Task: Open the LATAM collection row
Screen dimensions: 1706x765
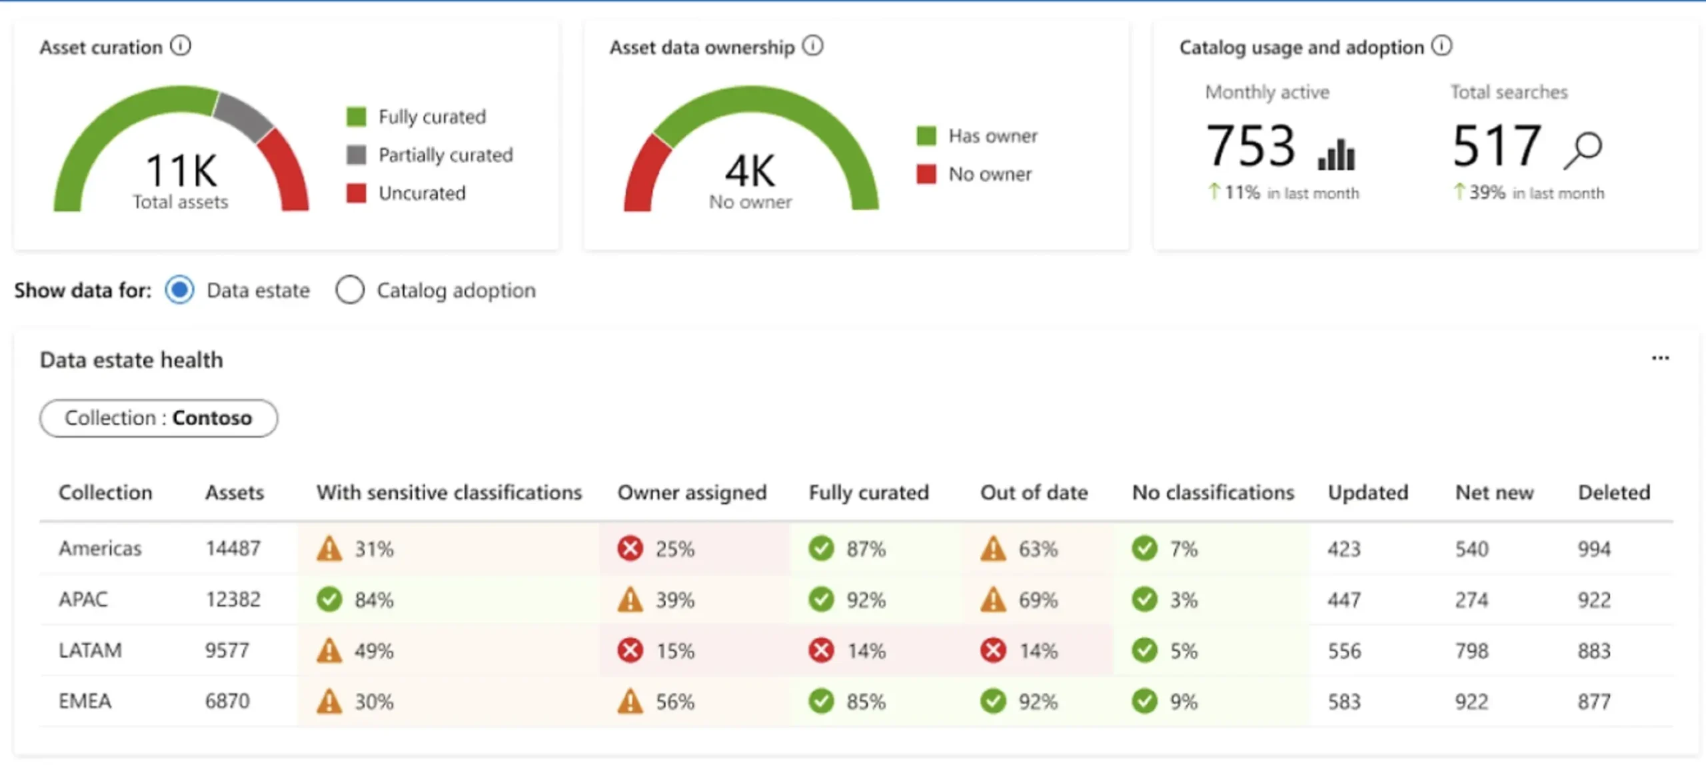Action: 90,650
